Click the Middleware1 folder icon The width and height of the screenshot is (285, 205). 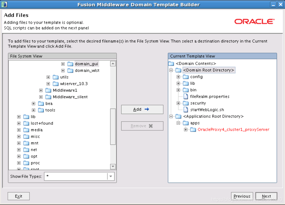tap(48, 90)
